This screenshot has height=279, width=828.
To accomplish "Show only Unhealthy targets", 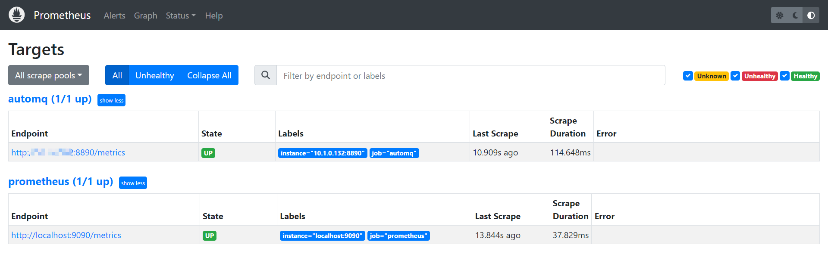I will click(154, 75).
